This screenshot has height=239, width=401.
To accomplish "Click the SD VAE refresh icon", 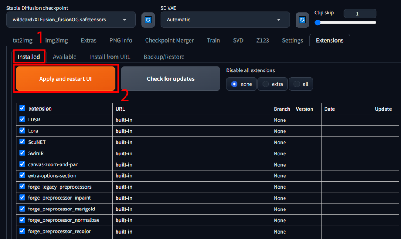I will tap(302, 20).
